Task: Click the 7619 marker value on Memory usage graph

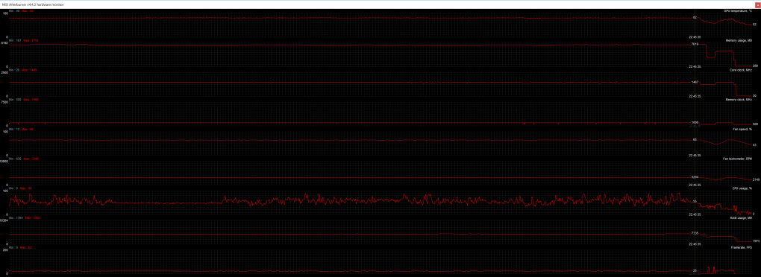Action: point(695,44)
